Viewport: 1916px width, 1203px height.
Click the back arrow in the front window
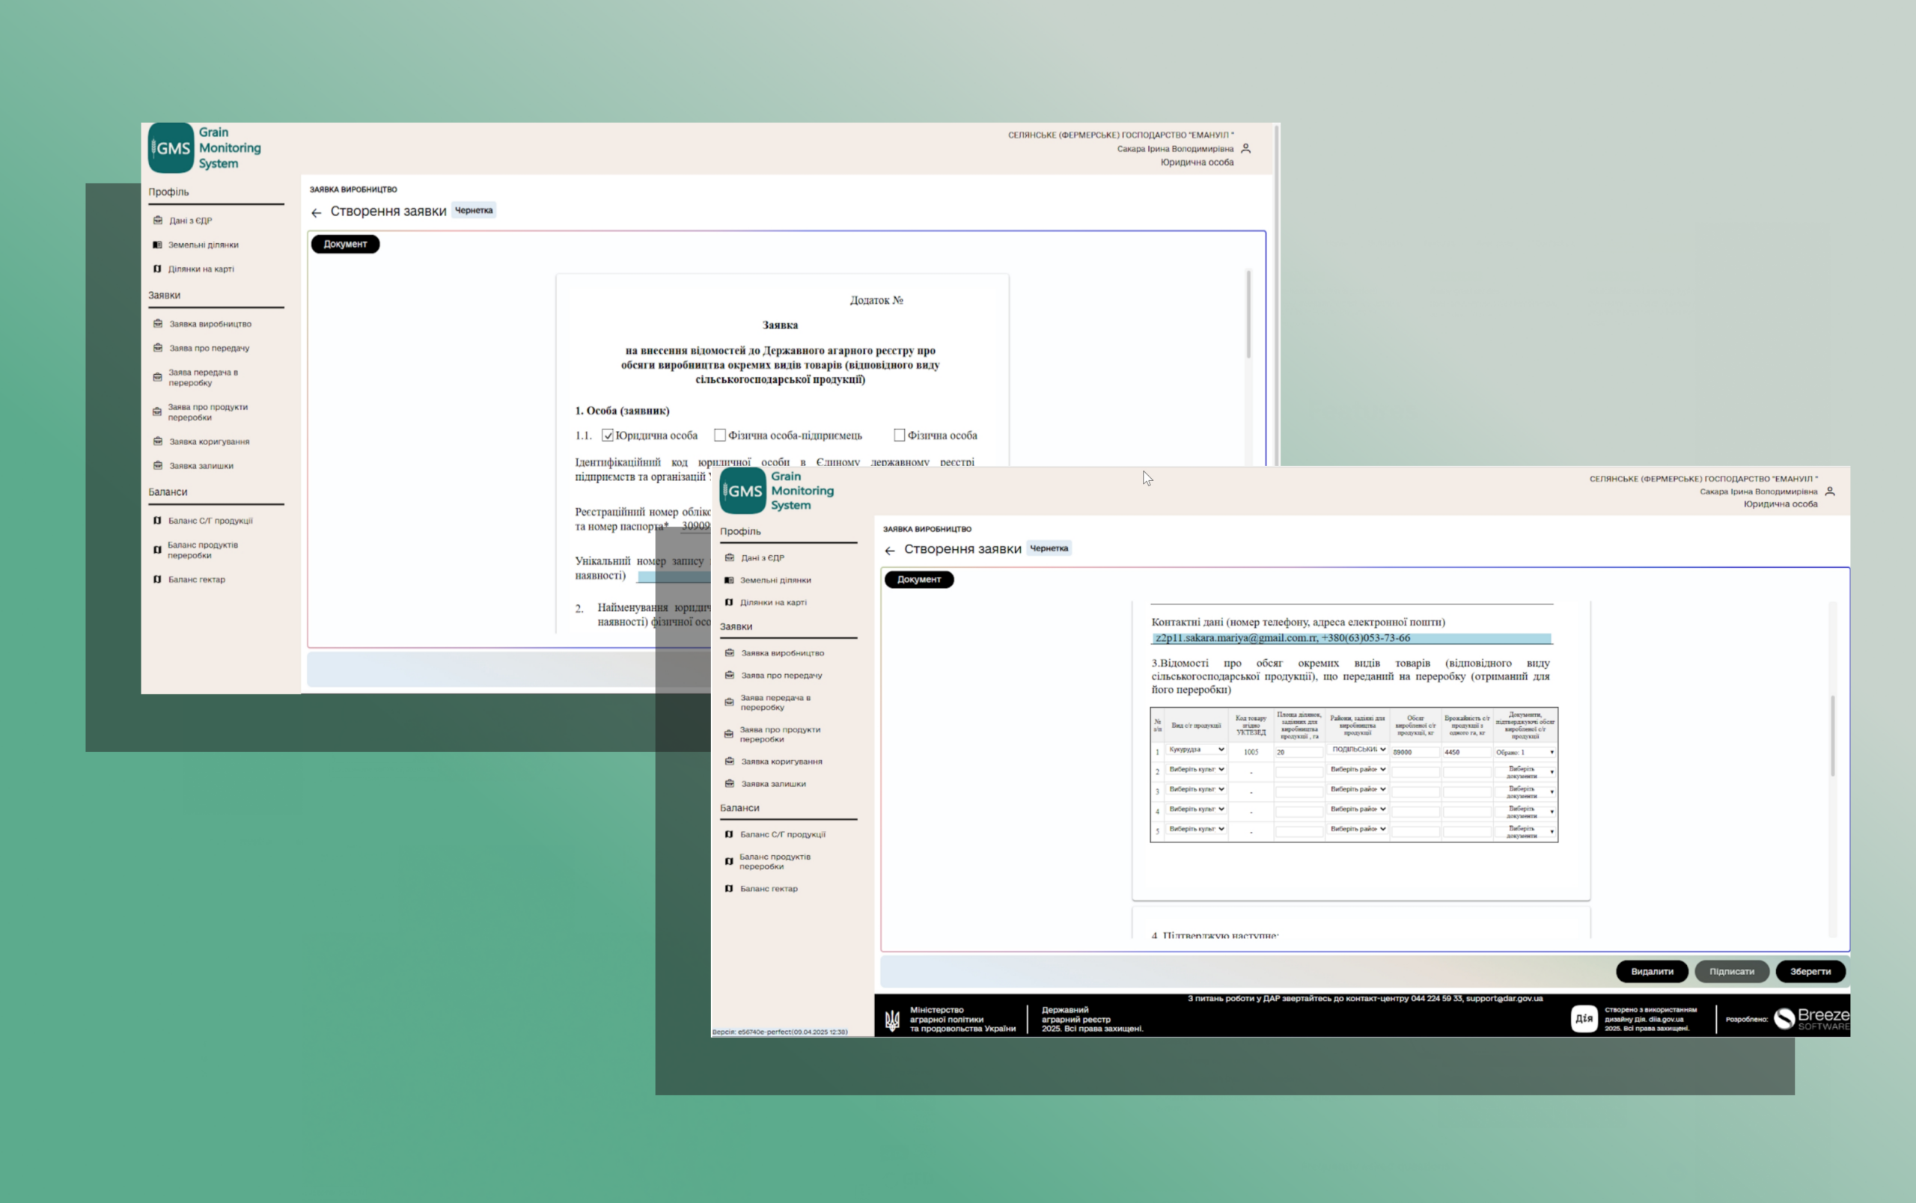click(890, 550)
